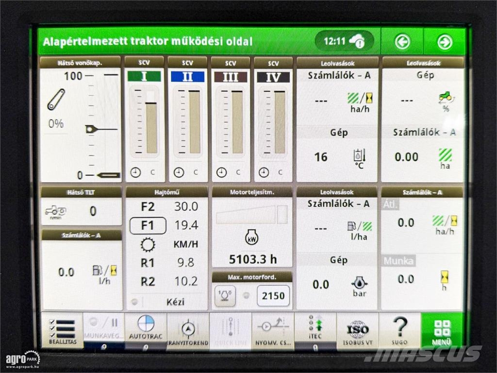Screen dimensions: 497x373
Task: Select the rear hitch link arm icon
Action: pos(56,100)
